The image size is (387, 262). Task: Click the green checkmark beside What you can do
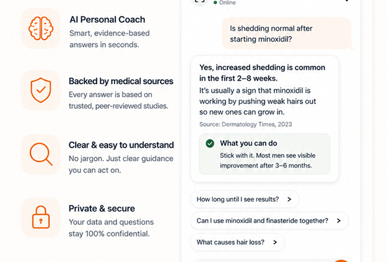tap(210, 143)
